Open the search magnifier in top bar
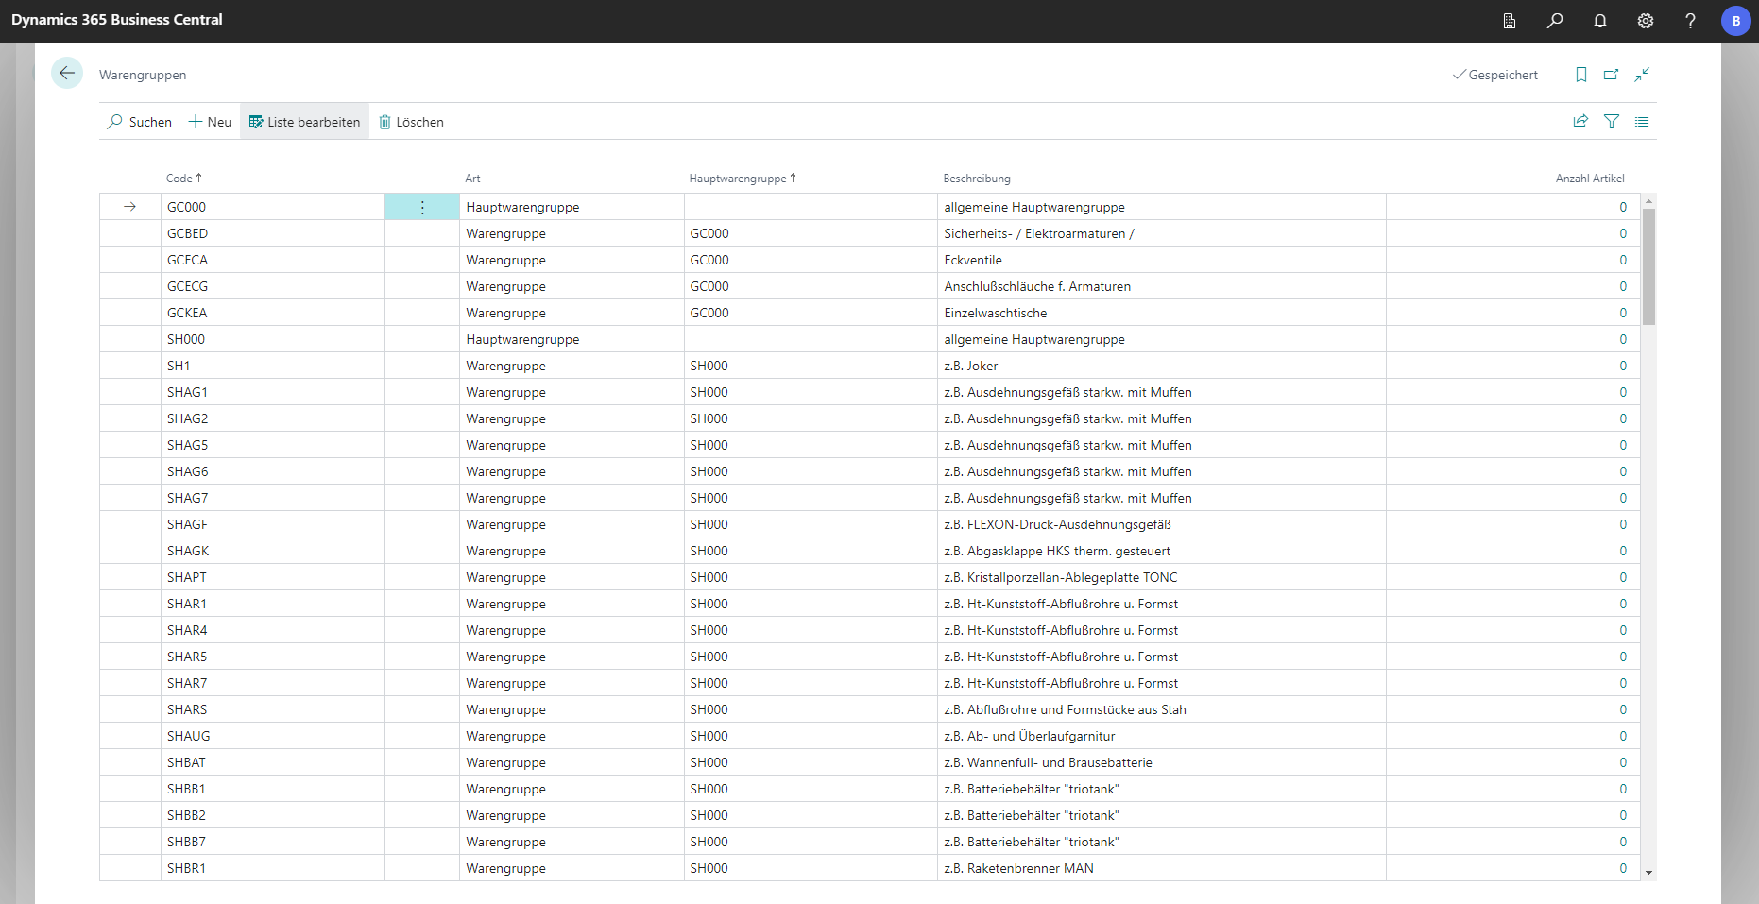This screenshot has width=1759, height=904. click(x=1555, y=21)
